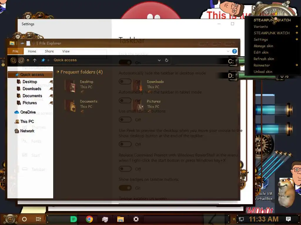Click the File Explorer title bar folder icon
This screenshot has width=301, height=225.
click(12, 43)
